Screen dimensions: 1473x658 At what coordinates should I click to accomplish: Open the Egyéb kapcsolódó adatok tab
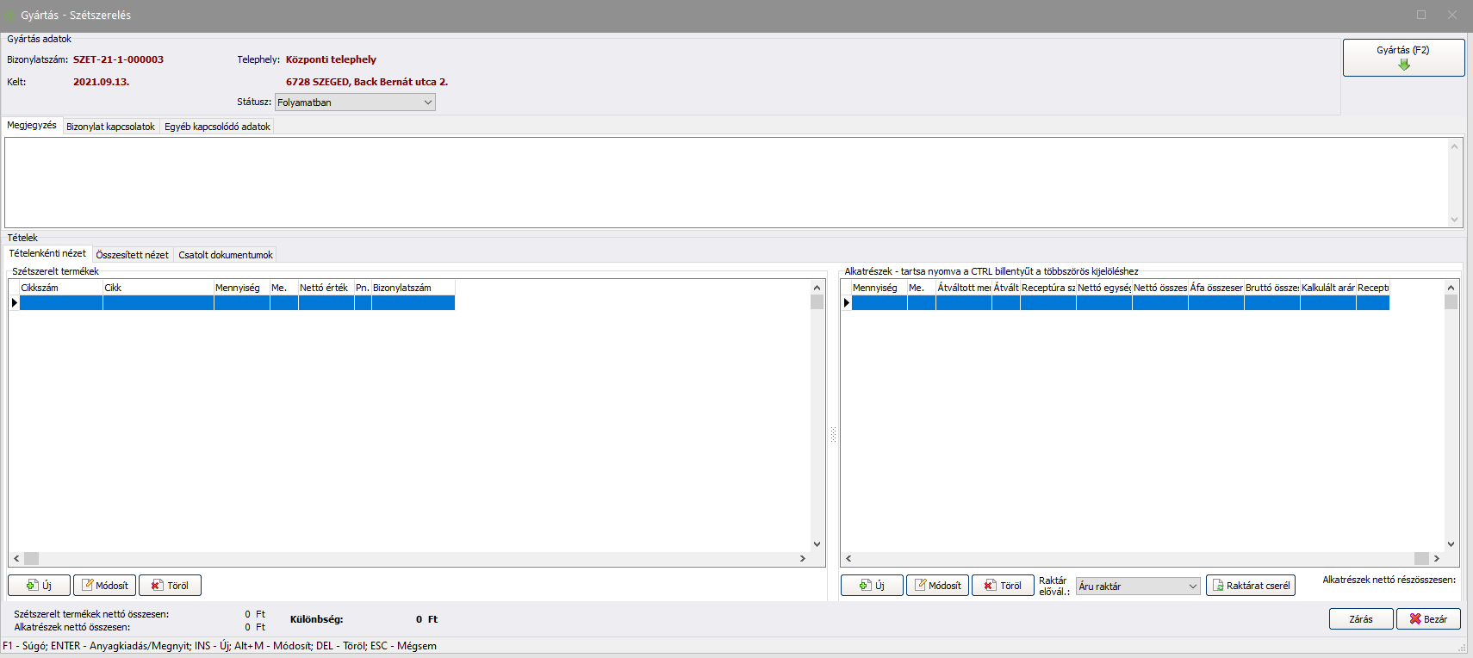pyautogui.click(x=217, y=127)
